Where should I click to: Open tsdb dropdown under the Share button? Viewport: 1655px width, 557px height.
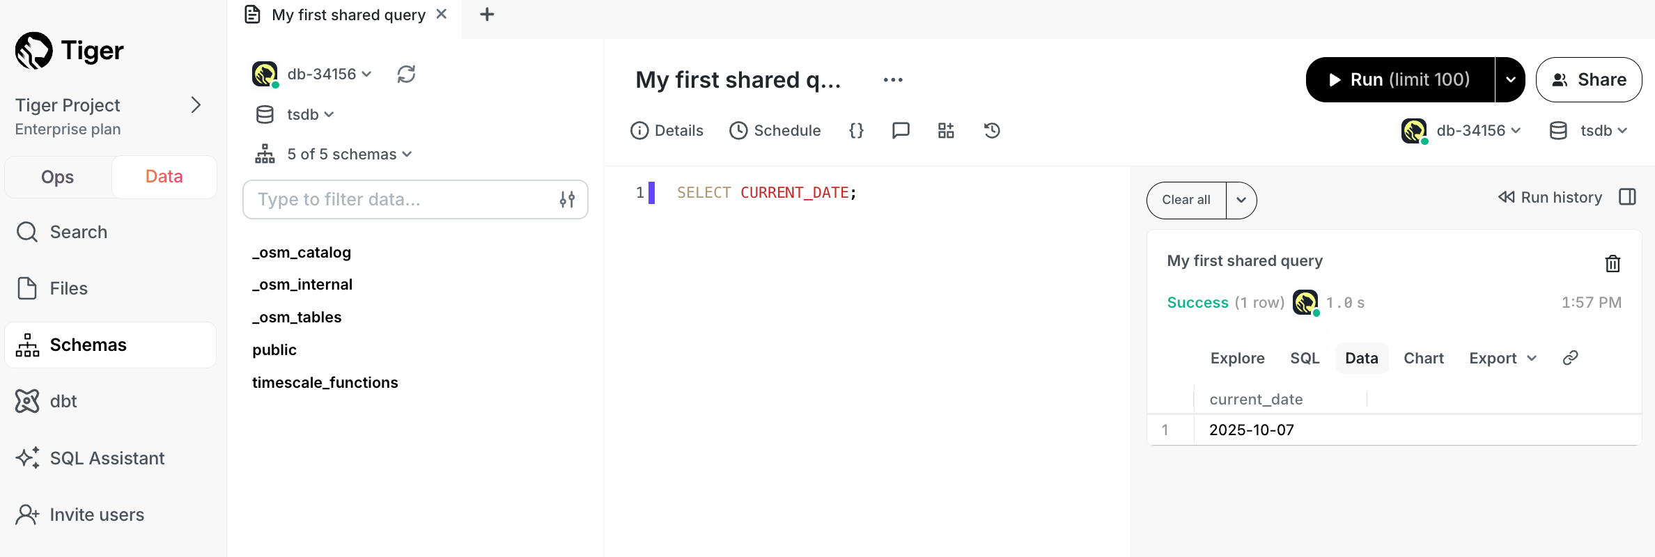(x=1603, y=130)
